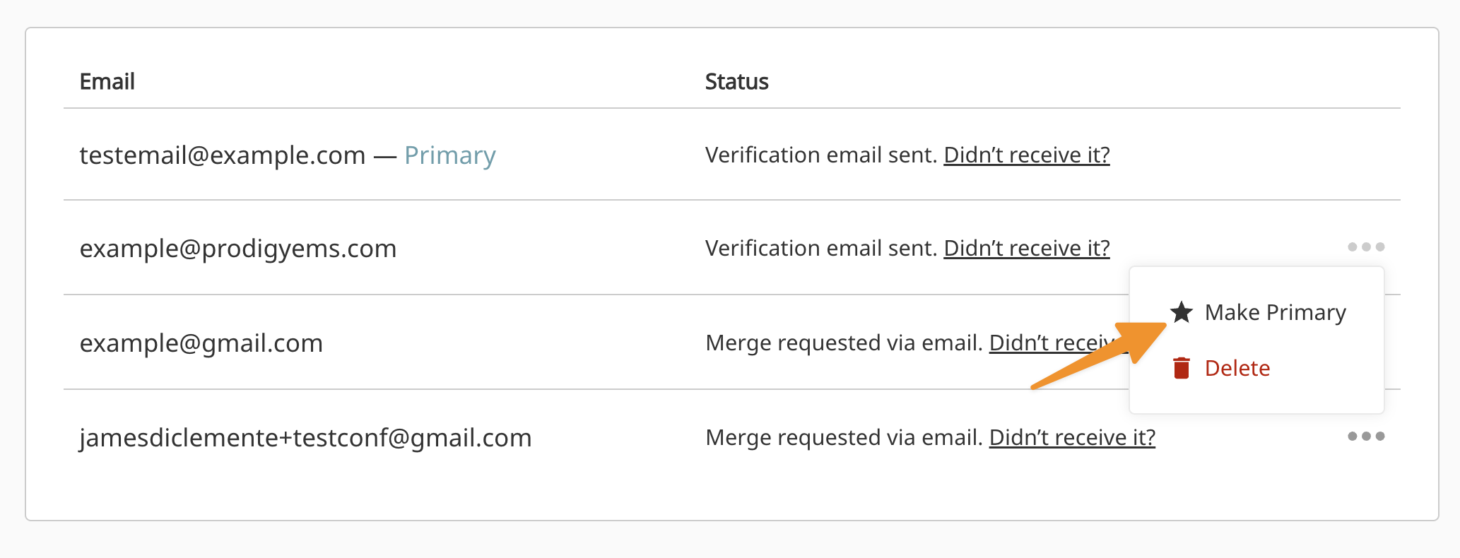The width and height of the screenshot is (1460, 558).
Task: Click the blue Primary label
Action: [449, 155]
